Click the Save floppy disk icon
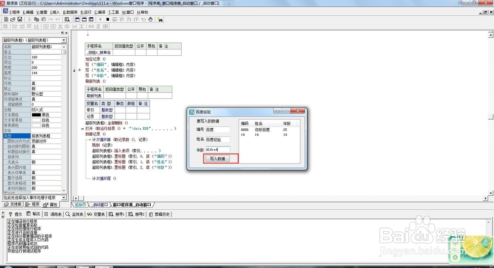The width and height of the screenshot is (494, 268). tap(20, 19)
